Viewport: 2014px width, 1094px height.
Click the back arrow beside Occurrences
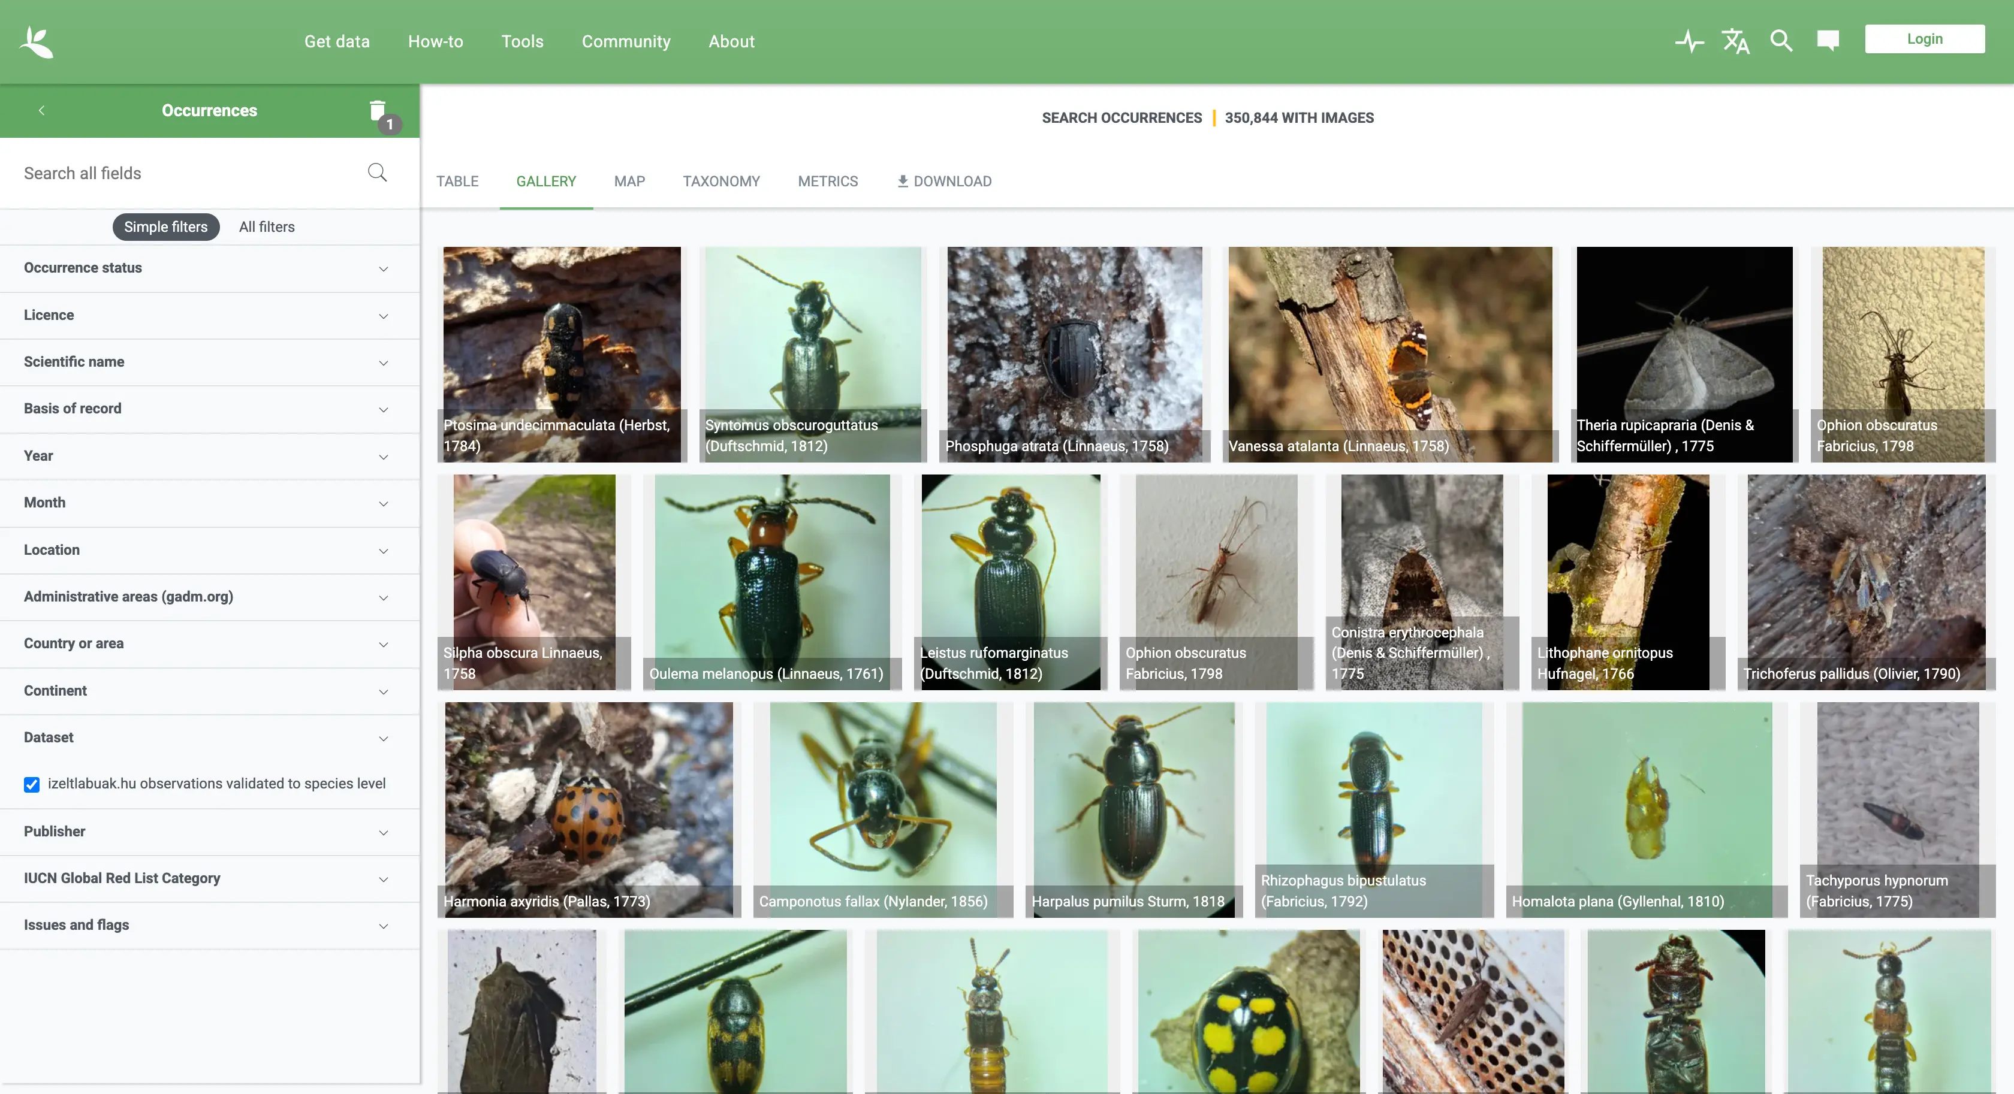pyautogui.click(x=41, y=111)
